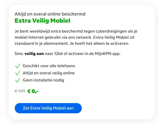Click the subtitle Altijd en overal online beschermd
Viewport: 159px width, 125px height.
pos(50,14)
